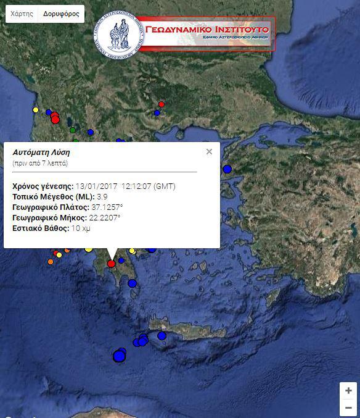Zoom in with the plus button

tap(348, 391)
